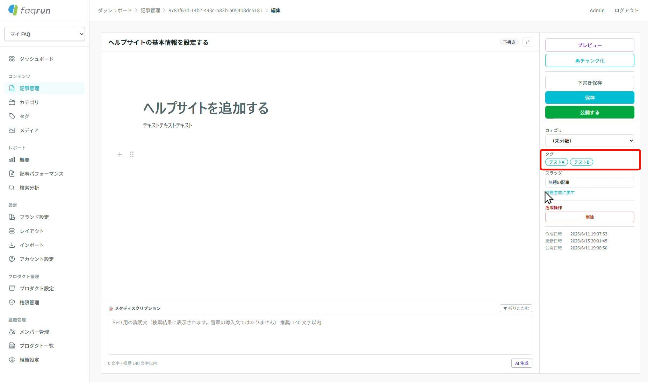Toggle the テストB tag chip

pyautogui.click(x=582, y=162)
